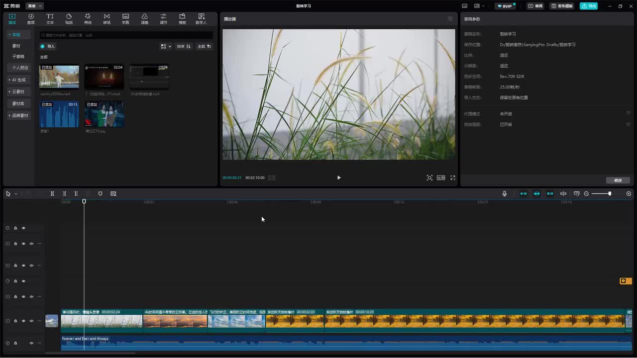Click the microphone record voiceover icon
This screenshot has height=358, width=637.
click(x=505, y=193)
